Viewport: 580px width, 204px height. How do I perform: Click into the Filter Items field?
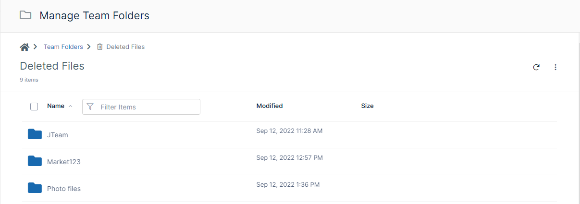147,107
